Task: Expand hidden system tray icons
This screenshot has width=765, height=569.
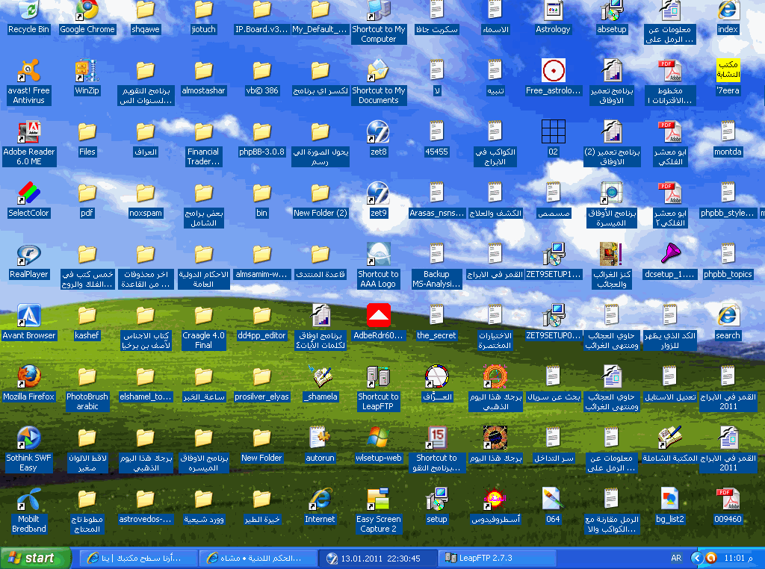Action: (x=696, y=558)
